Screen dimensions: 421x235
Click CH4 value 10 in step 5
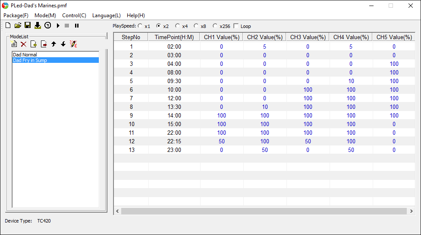point(351,81)
